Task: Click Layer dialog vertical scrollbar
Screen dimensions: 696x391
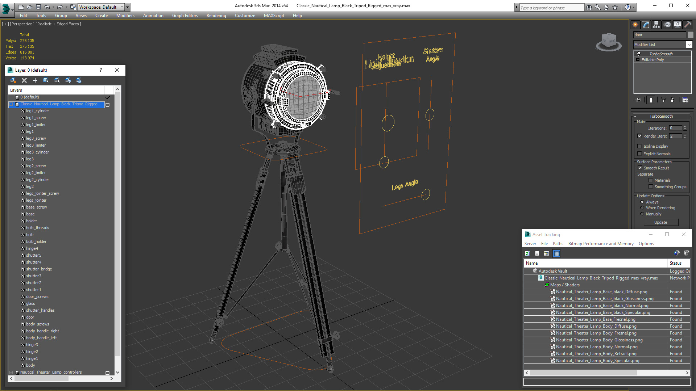Action: (117, 224)
